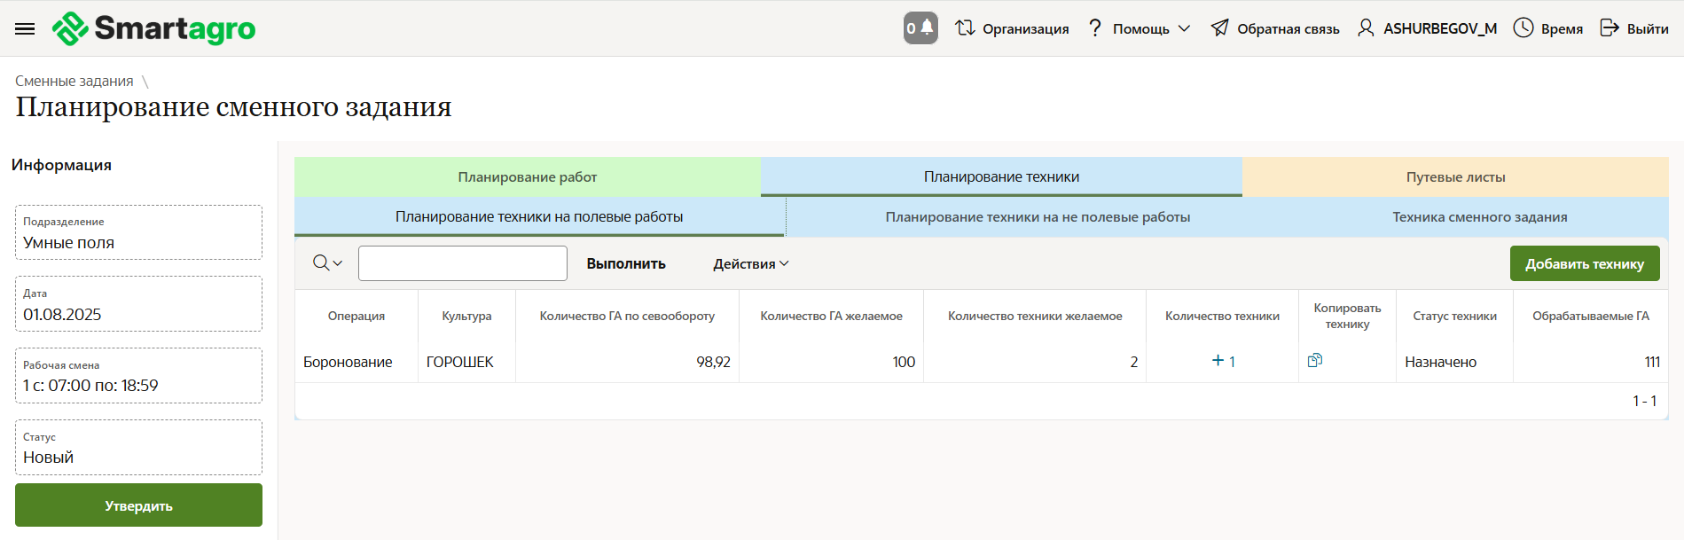Expand the Помощь help dropdown

[x=1140, y=28]
